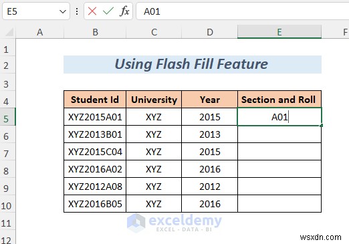Select empty Section and Roll cell in row 10
Viewport: 349px width, 244px height.
[x=279, y=204]
